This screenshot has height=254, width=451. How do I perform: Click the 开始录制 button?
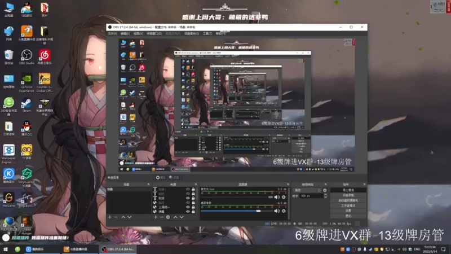tap(348, 195)
